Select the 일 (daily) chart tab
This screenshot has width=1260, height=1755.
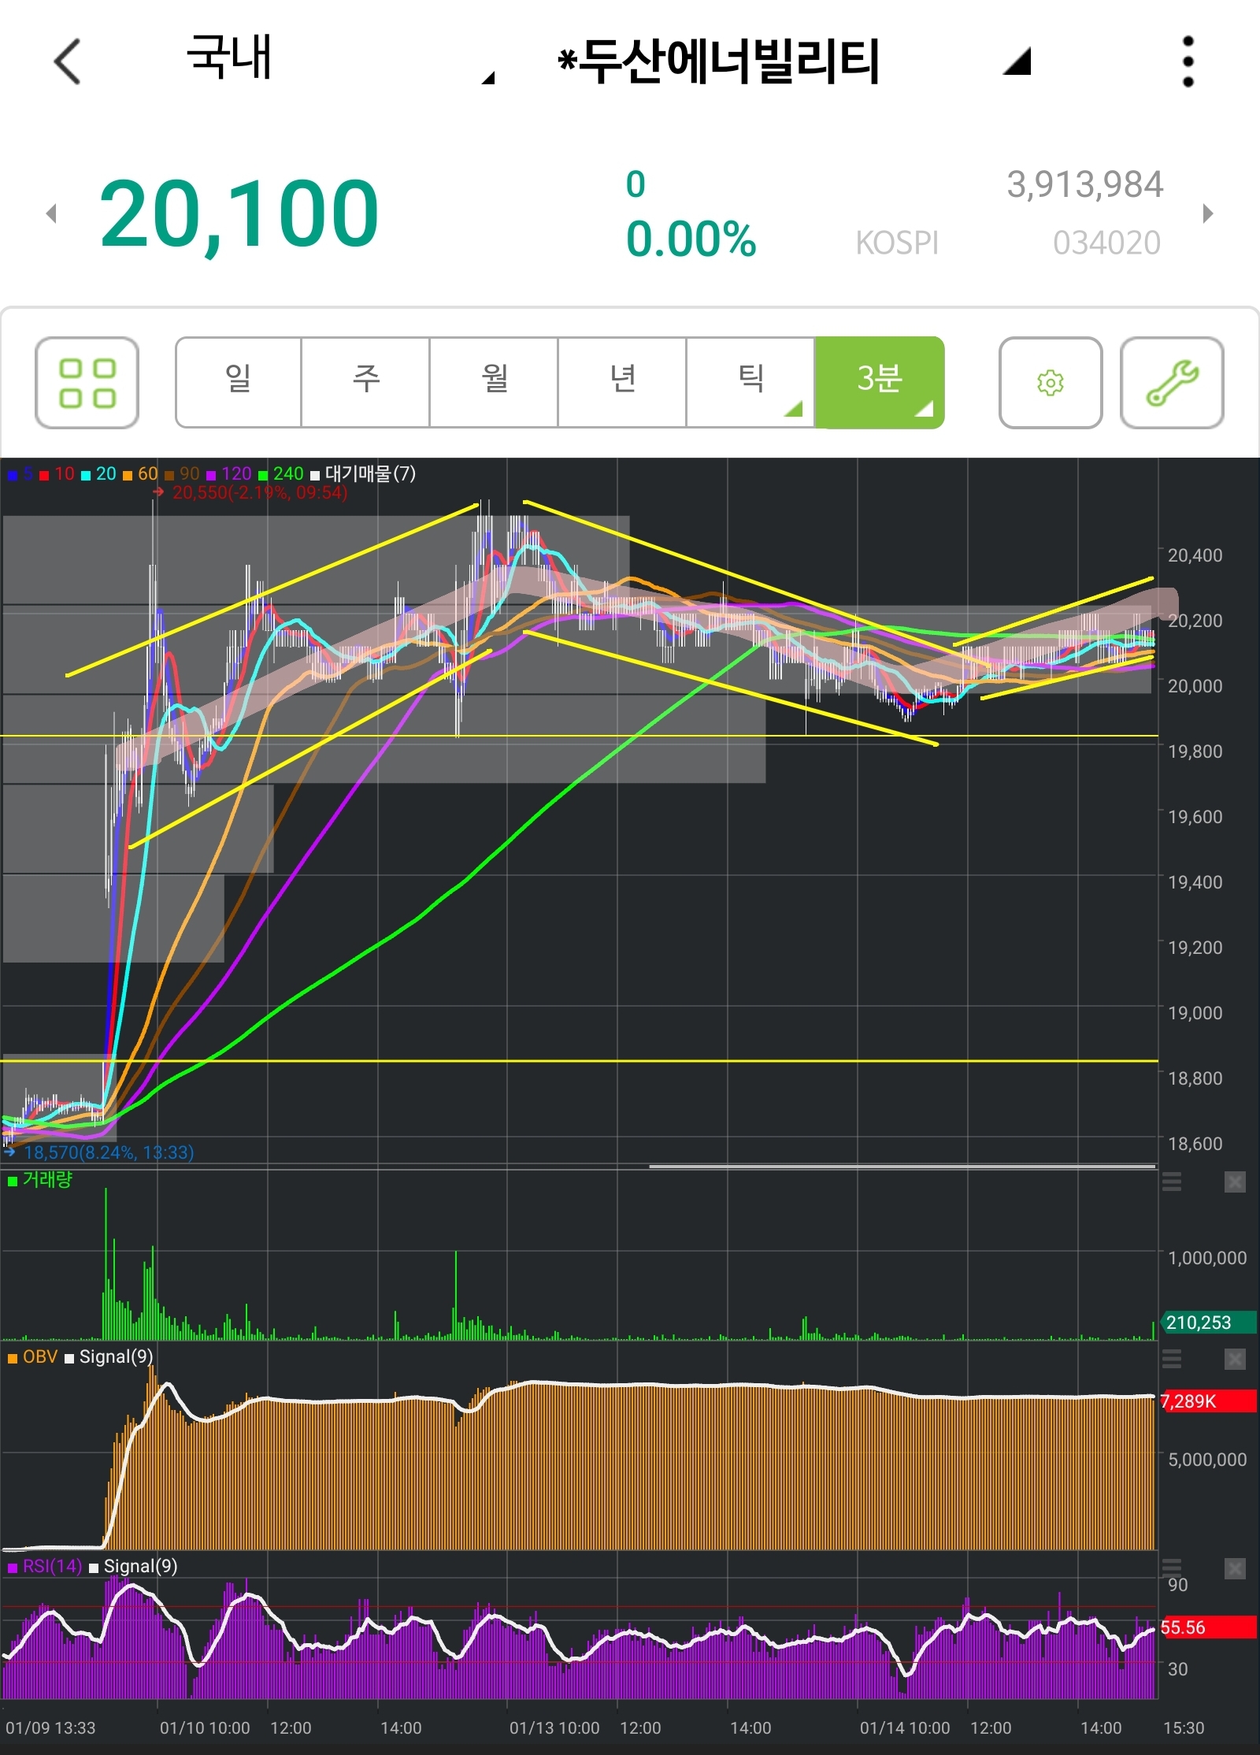coord(239,383)
